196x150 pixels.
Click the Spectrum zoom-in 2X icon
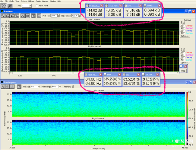point(8,16)
